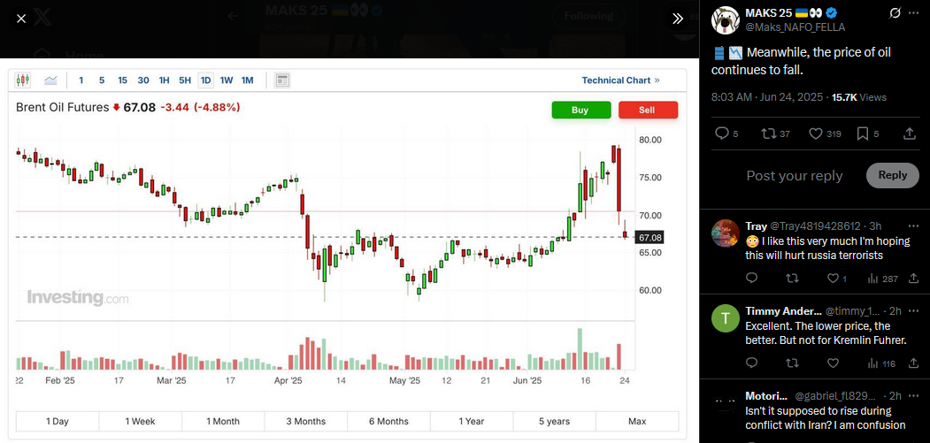Click the @timmy_1... handle

(x=853, y=310)
